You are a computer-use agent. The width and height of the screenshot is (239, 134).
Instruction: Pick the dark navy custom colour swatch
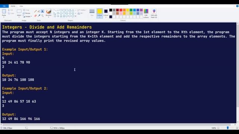pyautogui.click(x=111, y=17)
